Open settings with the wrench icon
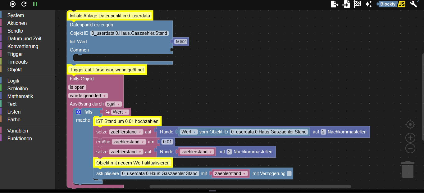The height and width of the screenshot is (193, 424). (414, 4)
